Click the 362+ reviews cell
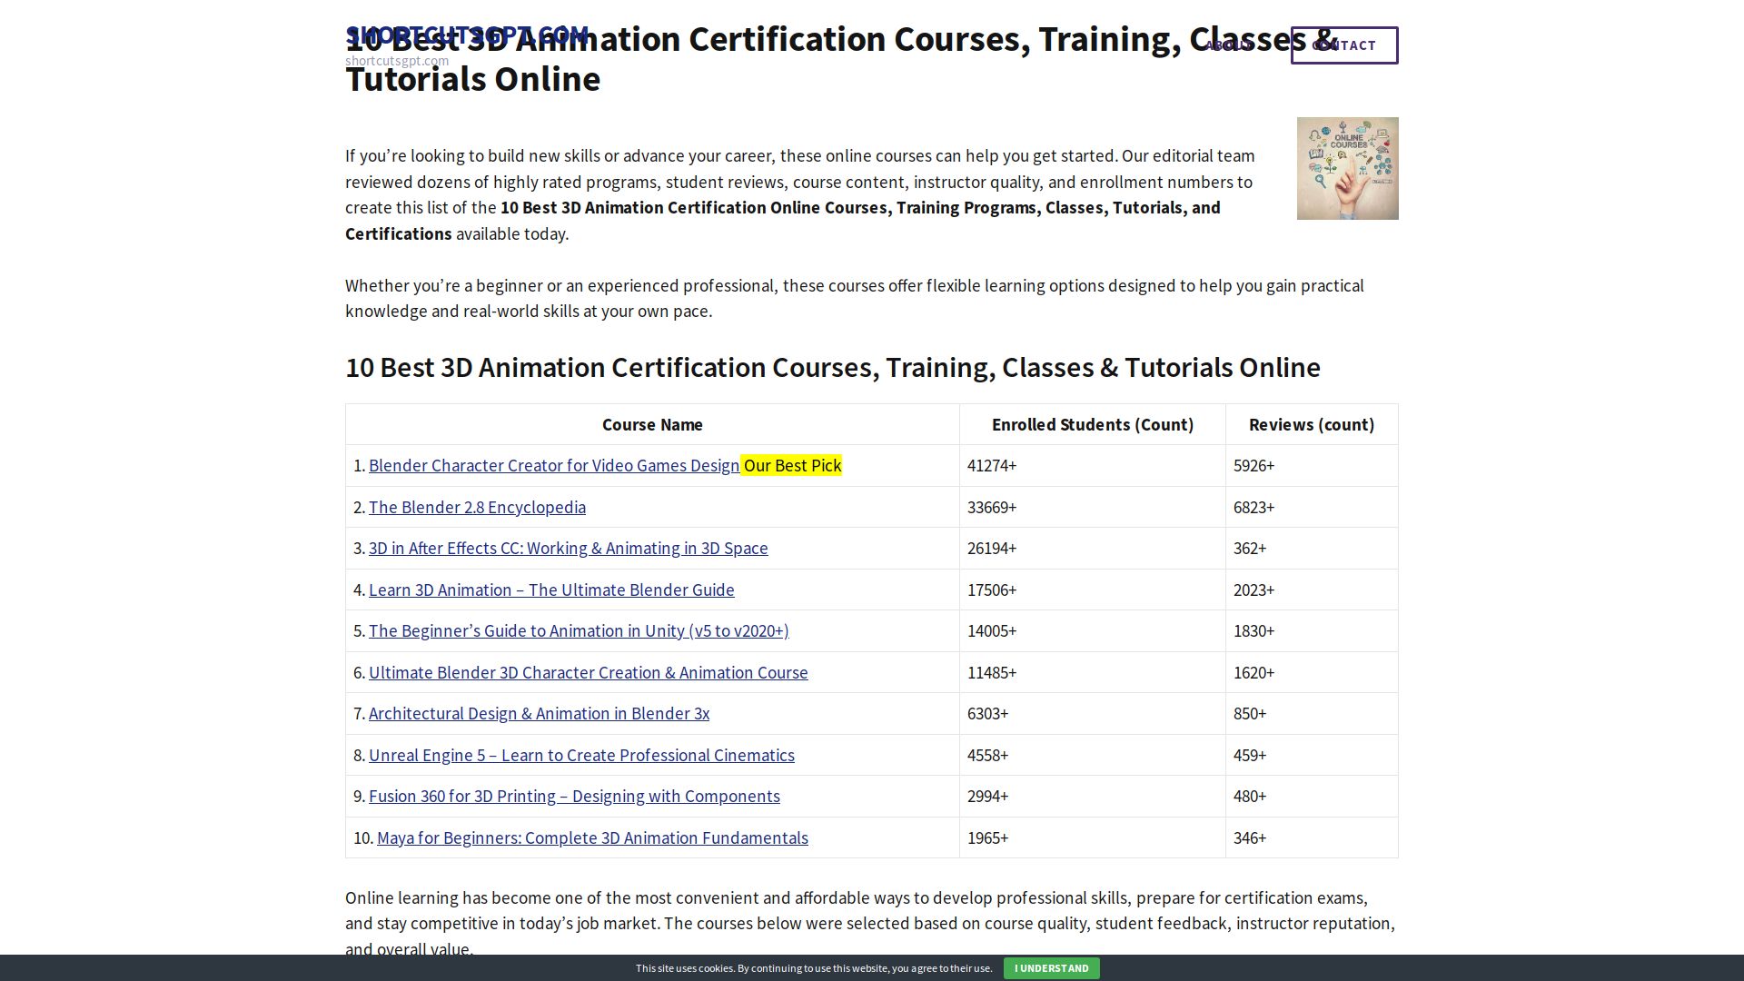Viewport: 1744px width, 981px height. 1312,549
